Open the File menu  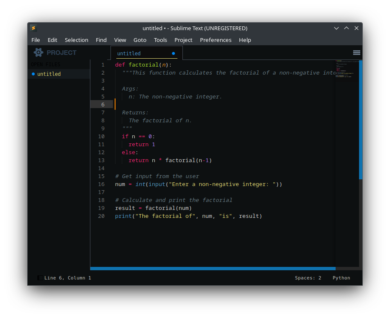pyautogui.click(x=36, y=40)
